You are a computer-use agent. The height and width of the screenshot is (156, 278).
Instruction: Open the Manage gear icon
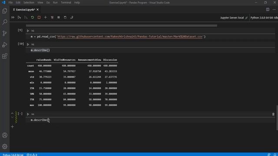pyautogui.click(x=5, y=146)
